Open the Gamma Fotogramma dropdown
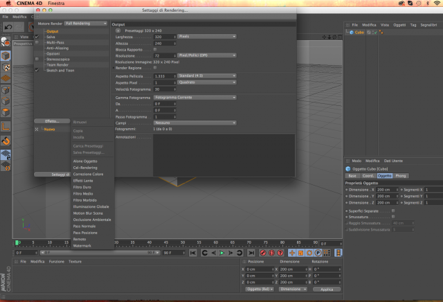The image size is (443, 302). click(195, 98)
